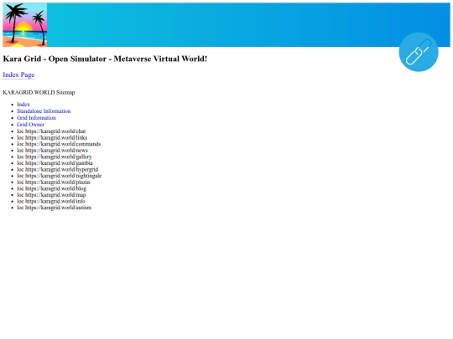The height and width of the screenshot is (339, 453).
Task: Select the karagrid.world/gallery entry
Action: (x=54, y=157)
